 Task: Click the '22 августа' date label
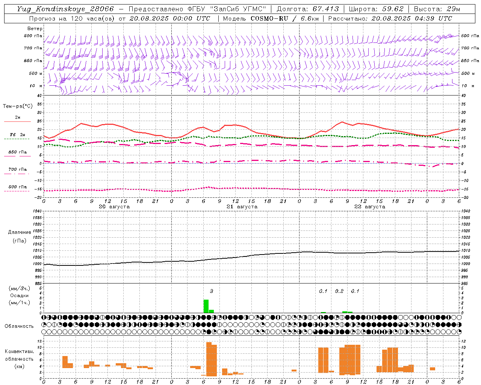[370, 207]
